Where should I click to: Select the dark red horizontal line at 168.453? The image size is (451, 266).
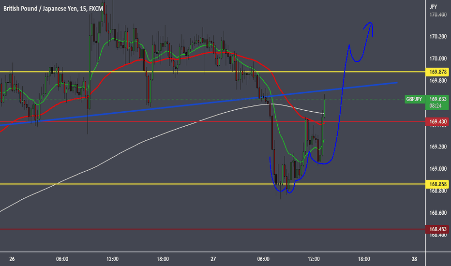point(213,229)
